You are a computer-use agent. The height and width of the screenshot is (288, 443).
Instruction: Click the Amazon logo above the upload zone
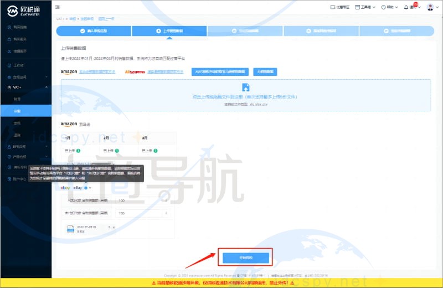pyautogui.click(x=69, y=72)
